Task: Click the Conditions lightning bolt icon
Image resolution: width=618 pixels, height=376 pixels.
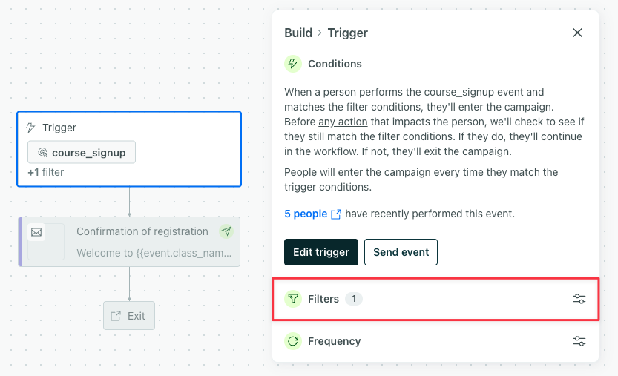Action: click(293, 64)
